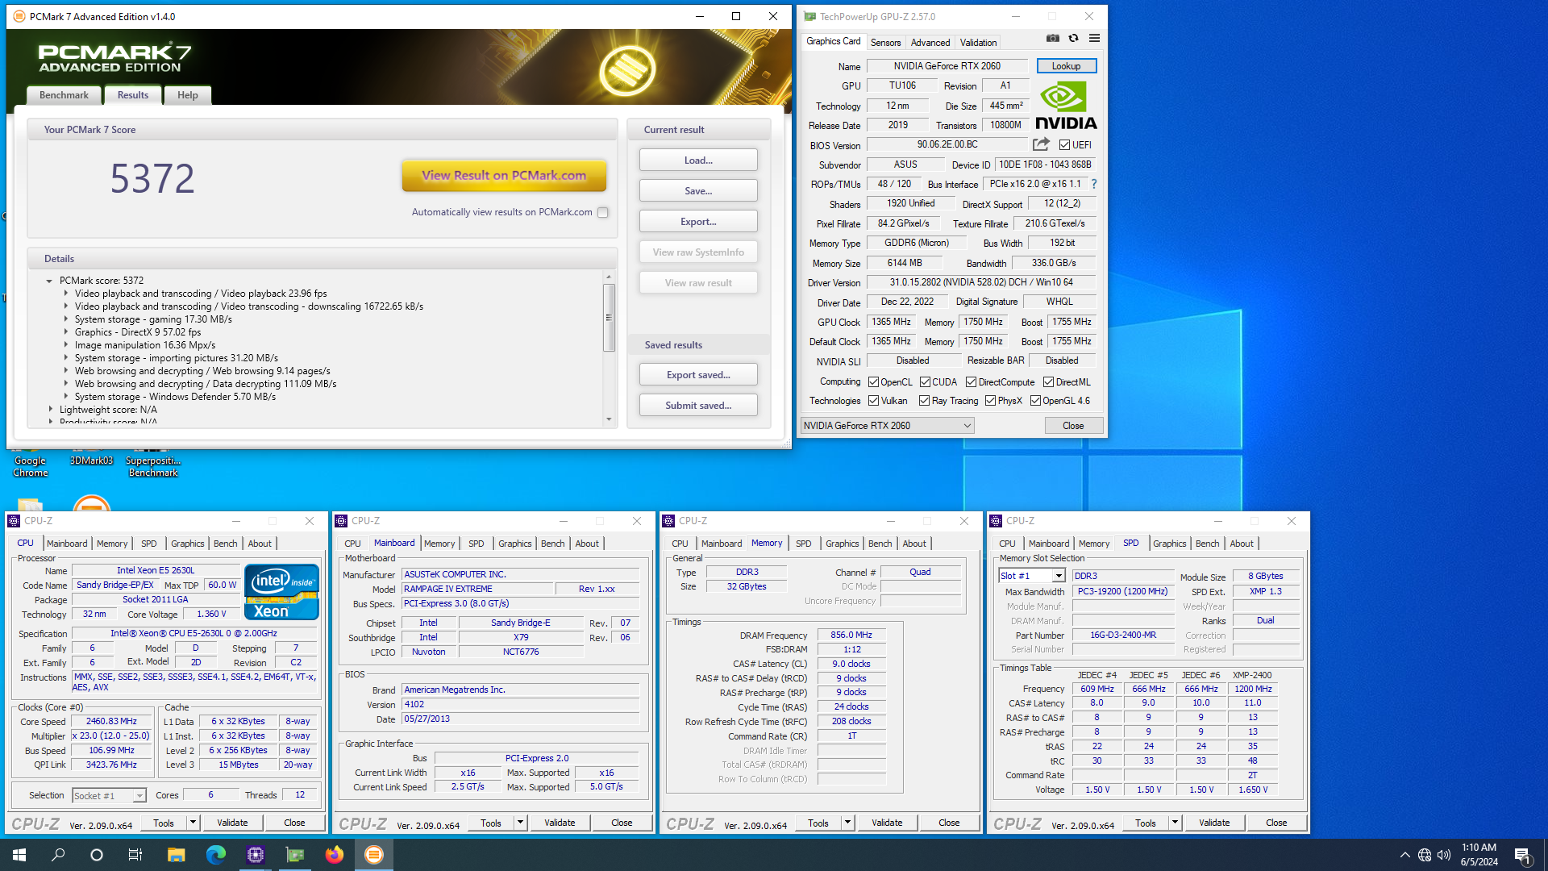Viewport: 1548px width, 871px height.
Task: Toggle automatically view results on PCMark.com
Action: tap(603, 212)
